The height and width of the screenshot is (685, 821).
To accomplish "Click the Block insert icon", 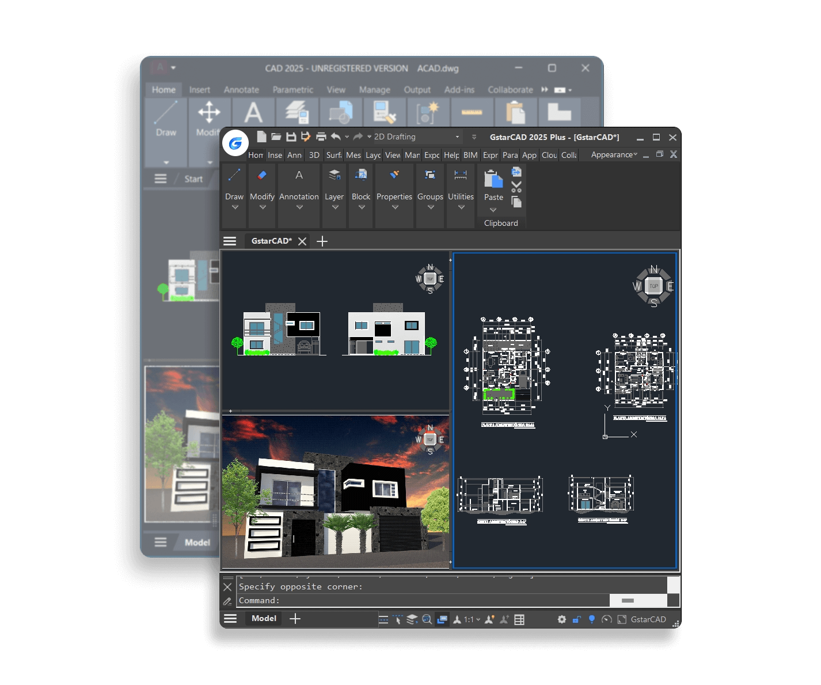I will click(x=361, y=175).
